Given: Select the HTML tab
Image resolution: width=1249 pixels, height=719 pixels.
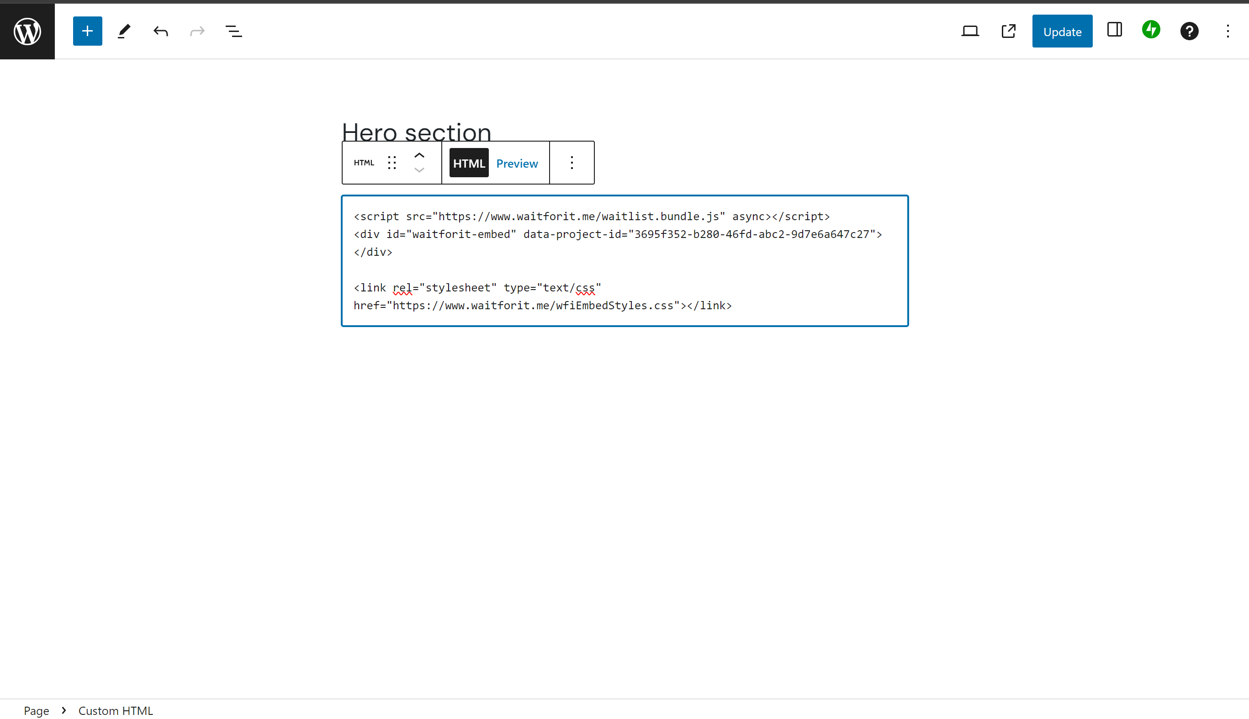Looking at the screenshot, I should click(469, 163).
